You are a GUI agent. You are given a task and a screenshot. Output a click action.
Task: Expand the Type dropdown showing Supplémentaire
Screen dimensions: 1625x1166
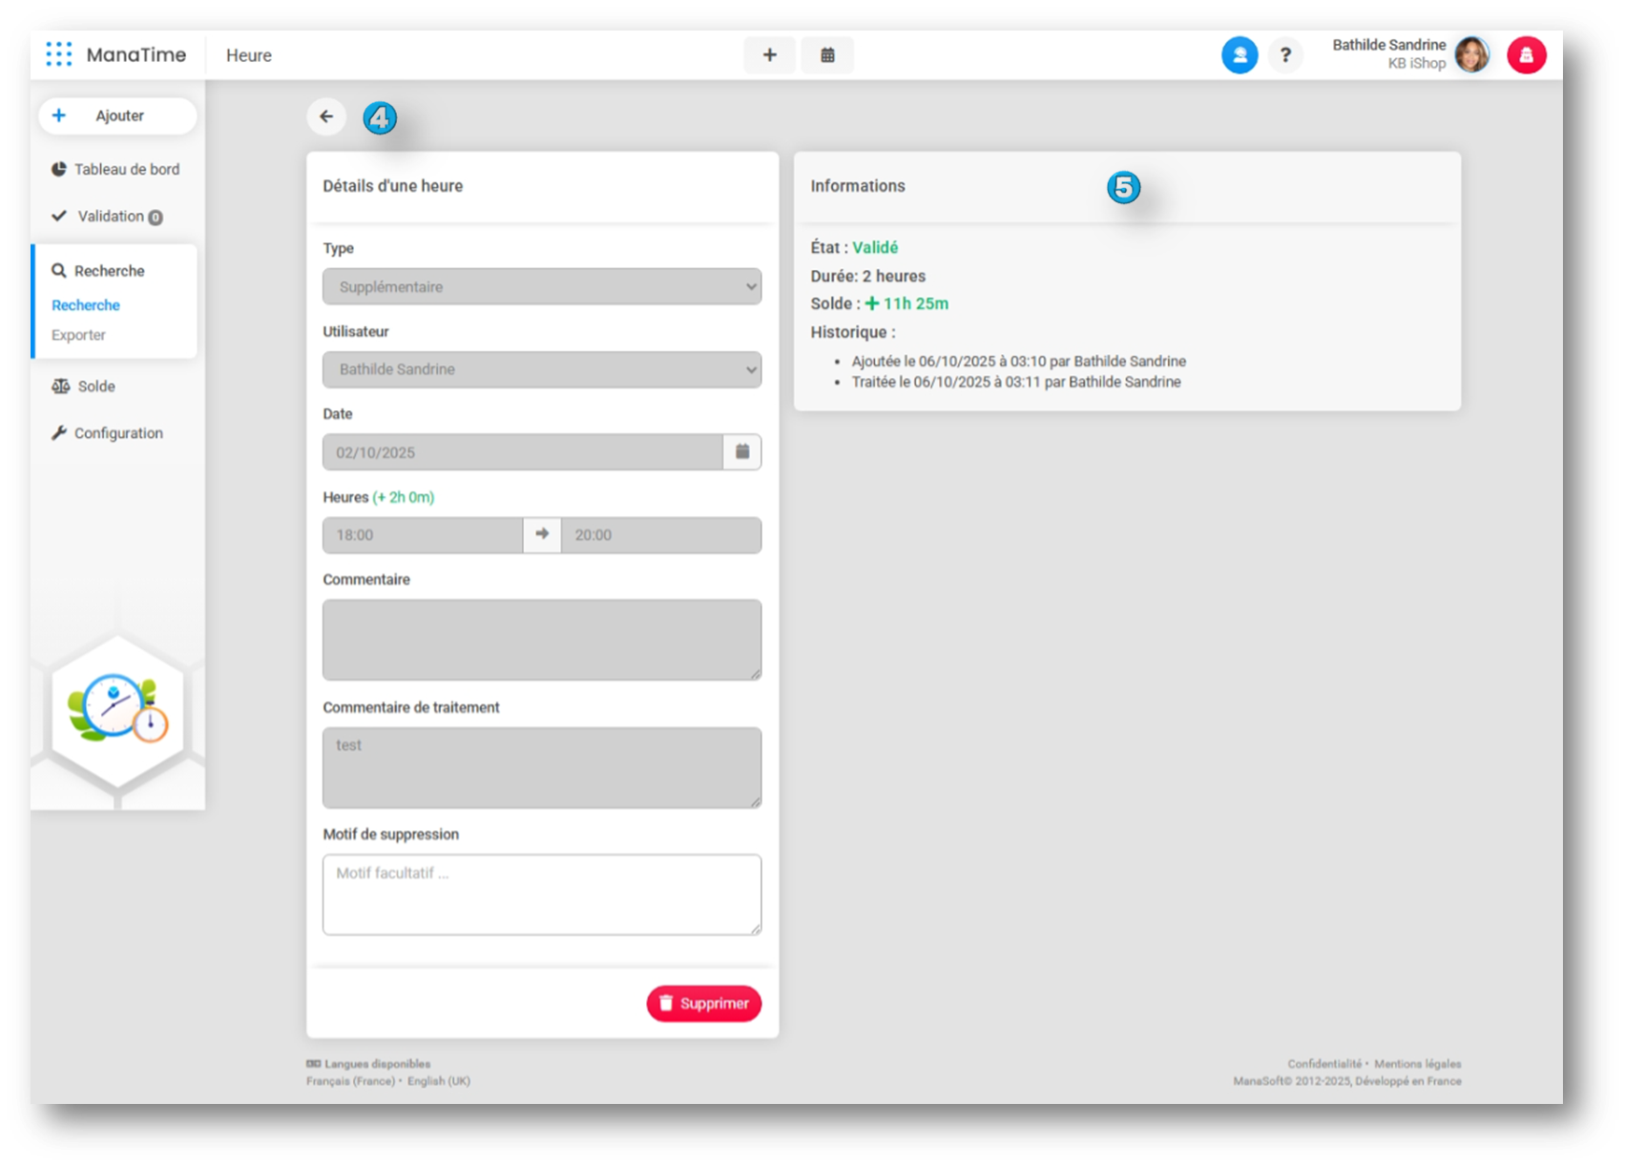[x=541, y=287]
